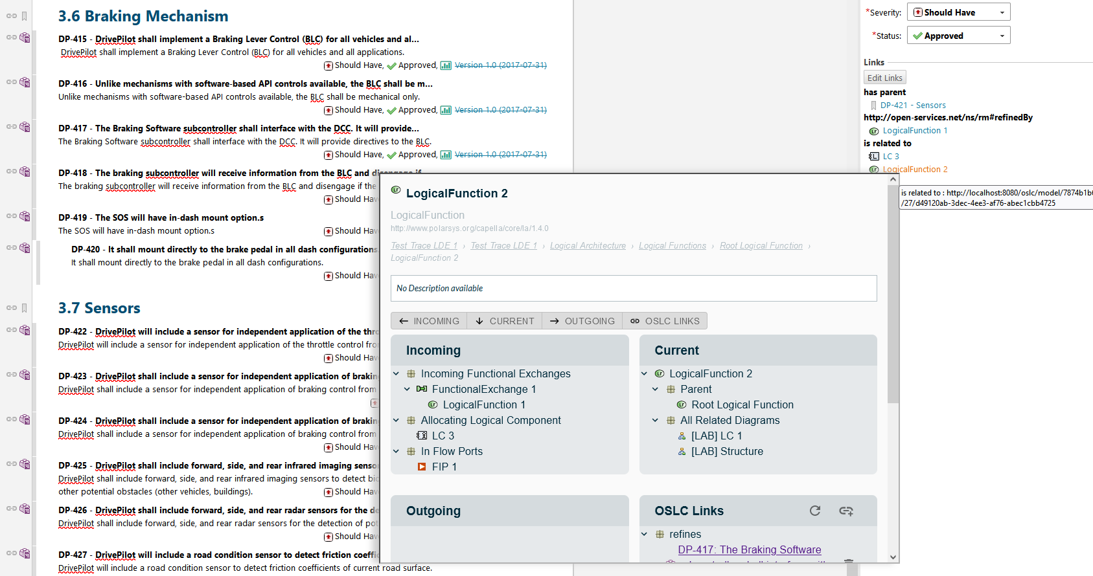Click the link icon beside DP-417

(11, 127)
